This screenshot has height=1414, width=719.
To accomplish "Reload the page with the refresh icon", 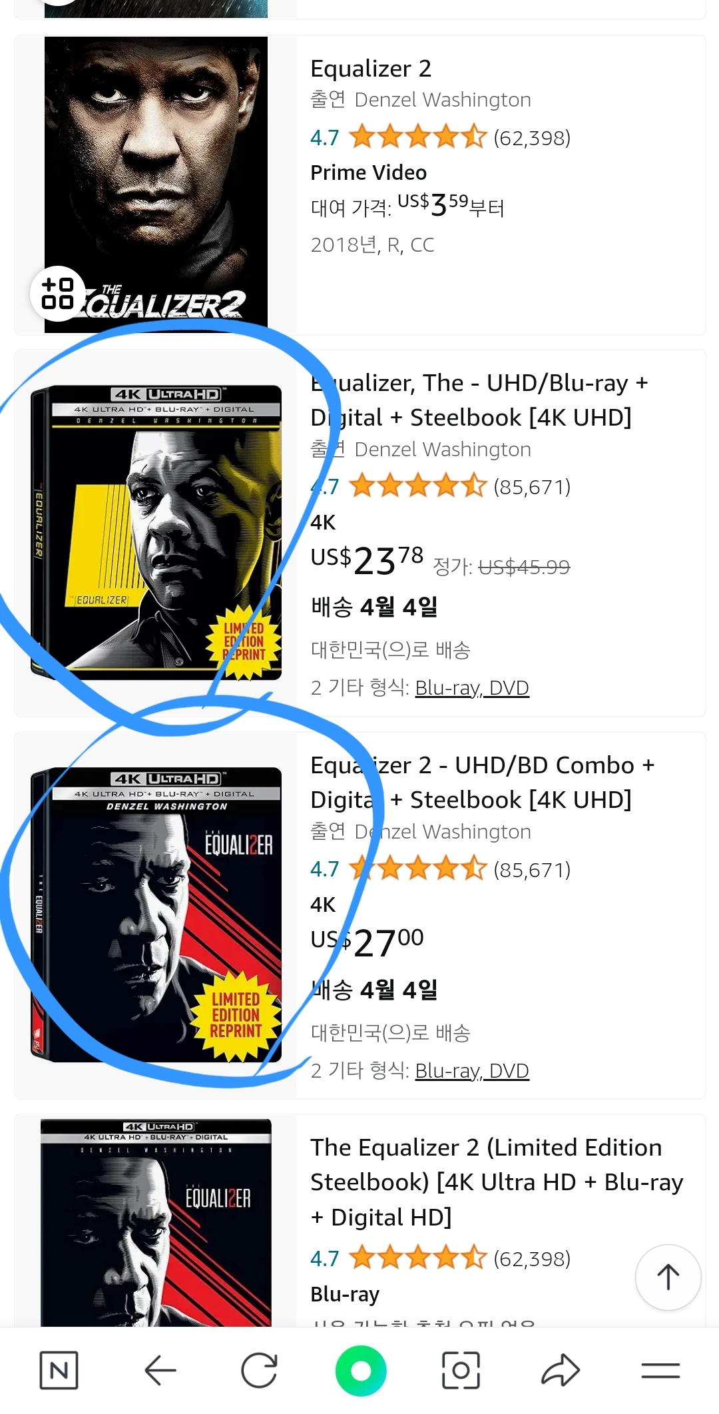I will click(x=259, y=1370).
